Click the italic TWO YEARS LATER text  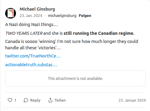click(x=24, y=33)
